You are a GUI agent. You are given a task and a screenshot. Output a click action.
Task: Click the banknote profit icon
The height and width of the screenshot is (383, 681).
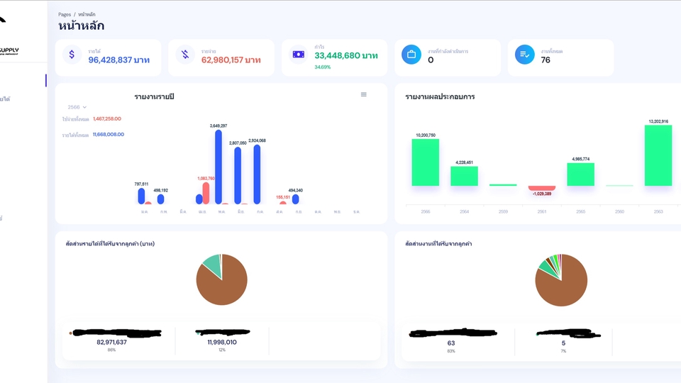(299, 55)
